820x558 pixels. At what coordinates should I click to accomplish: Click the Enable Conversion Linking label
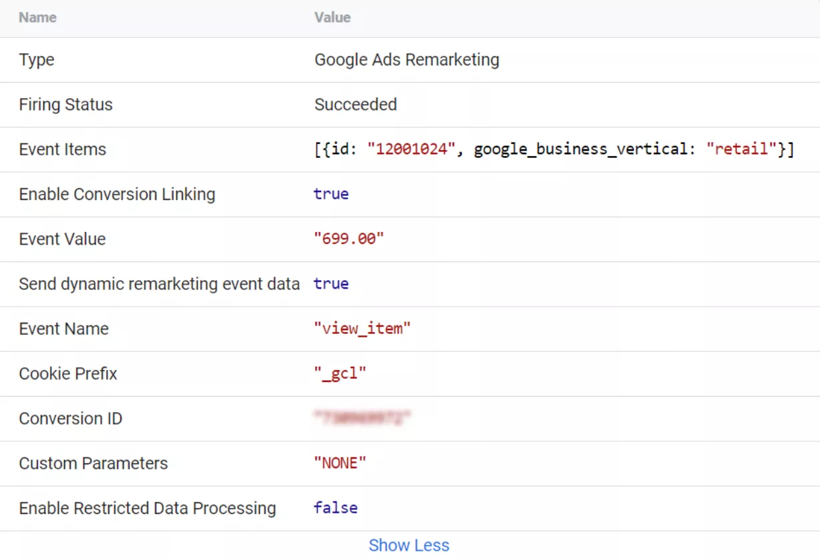(x=117, y=194)
